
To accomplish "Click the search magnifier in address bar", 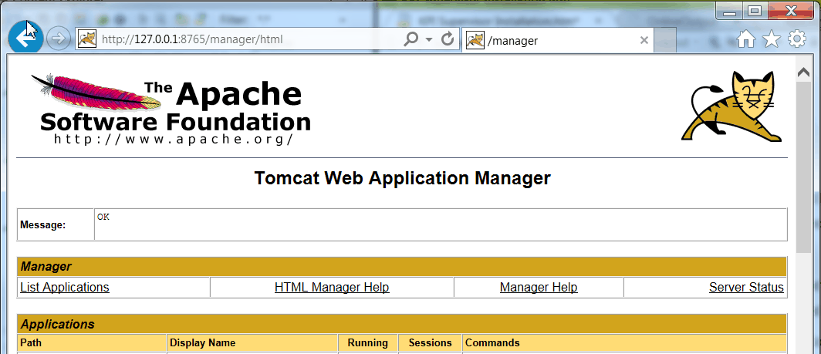I will click(412, 39).
